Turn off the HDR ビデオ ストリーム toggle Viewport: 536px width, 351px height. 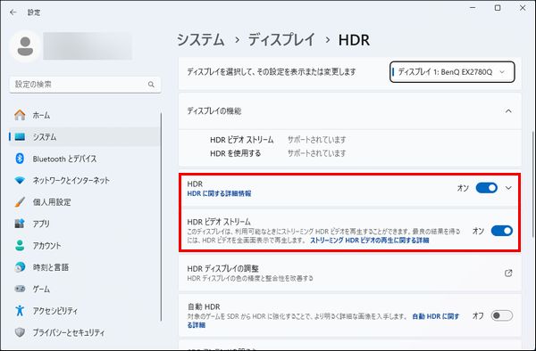point(502,231)
